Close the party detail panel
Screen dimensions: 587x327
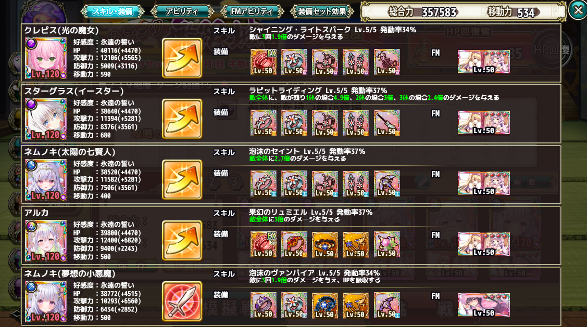pyautogui.click(x=577, y=10)
